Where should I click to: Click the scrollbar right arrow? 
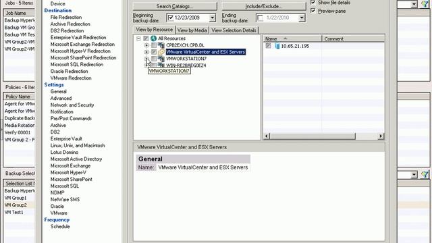pyautogui.click(x=381, y=136)
